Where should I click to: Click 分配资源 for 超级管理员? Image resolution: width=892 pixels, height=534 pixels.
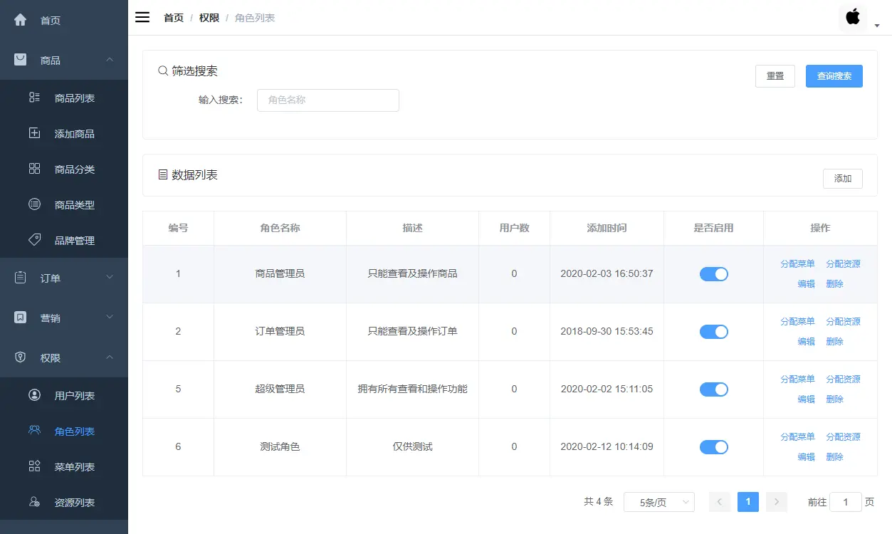843,379
